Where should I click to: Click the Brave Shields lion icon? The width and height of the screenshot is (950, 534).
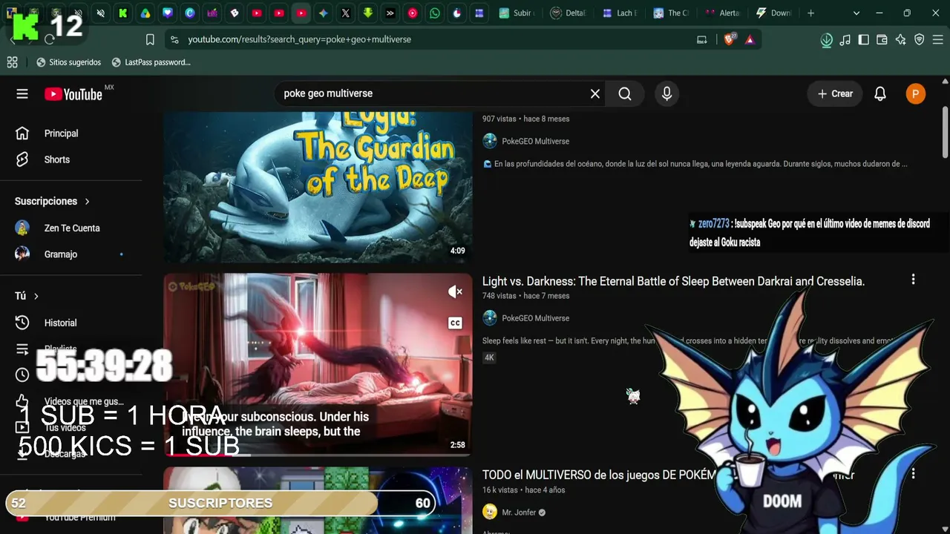click(729, 39)
